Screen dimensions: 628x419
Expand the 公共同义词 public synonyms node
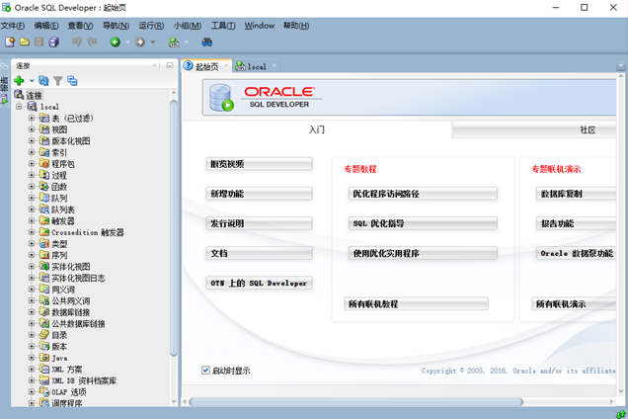coord(32,300)
